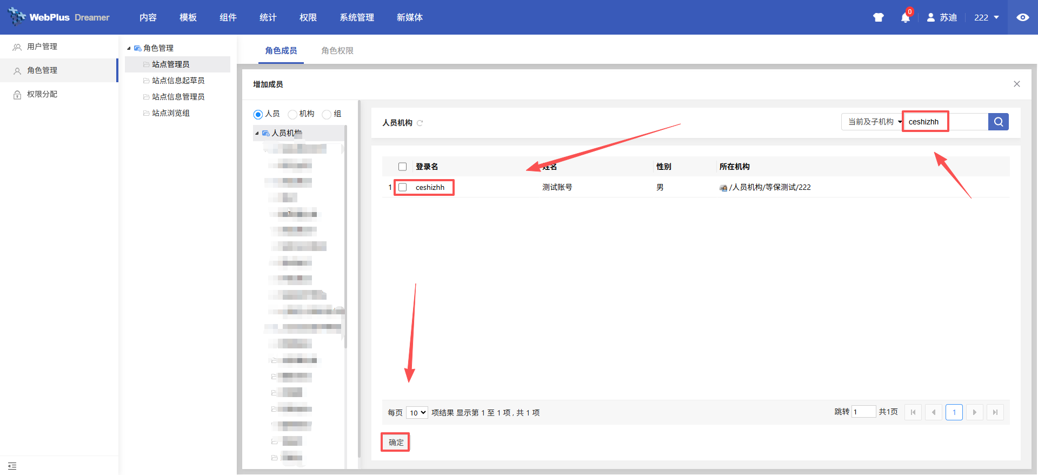The width and height of the screenshot is (1038, 475).
Task: Close the 增加成员 dialog
Action: point(1016,84)
